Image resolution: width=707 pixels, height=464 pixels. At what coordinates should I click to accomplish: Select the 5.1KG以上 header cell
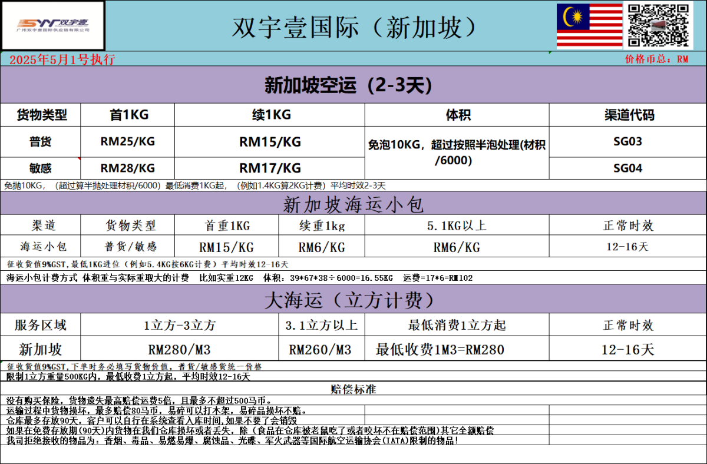pyautogui.click(x=457, y=226)
